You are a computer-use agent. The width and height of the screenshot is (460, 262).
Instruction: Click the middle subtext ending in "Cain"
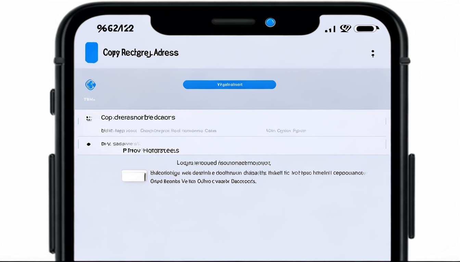(x=178, y=131)
